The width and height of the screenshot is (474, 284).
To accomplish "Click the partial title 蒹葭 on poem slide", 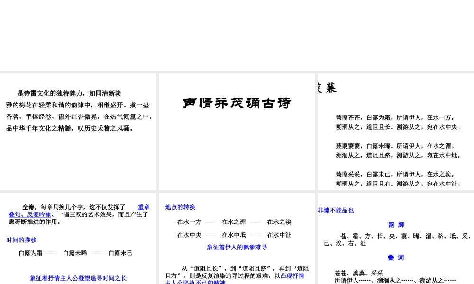I will click(x=327, y=88).
